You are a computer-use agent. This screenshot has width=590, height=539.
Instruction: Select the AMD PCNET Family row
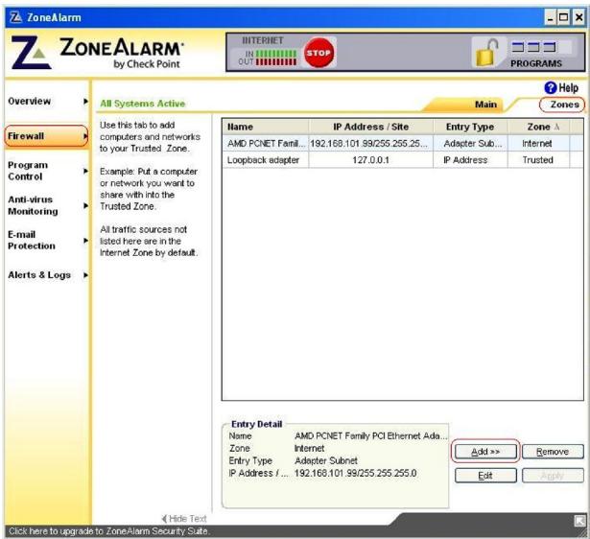coord(402,143)
